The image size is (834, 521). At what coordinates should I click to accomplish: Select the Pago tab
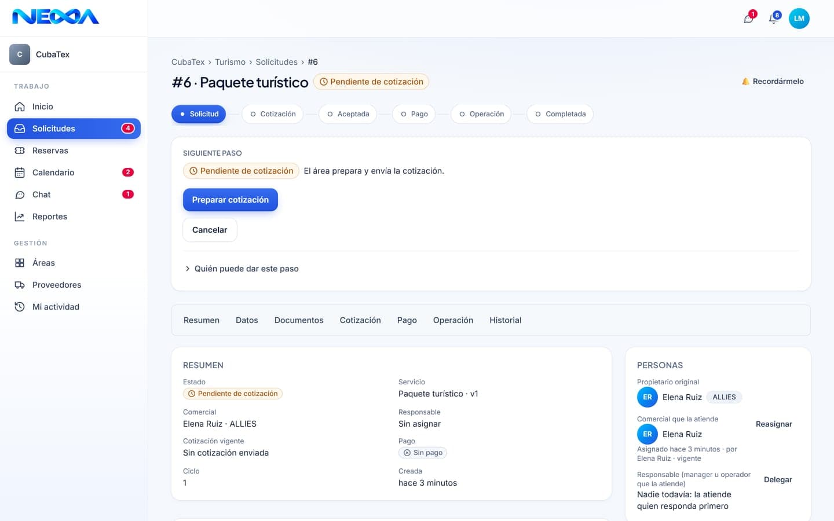coord(407,320)
